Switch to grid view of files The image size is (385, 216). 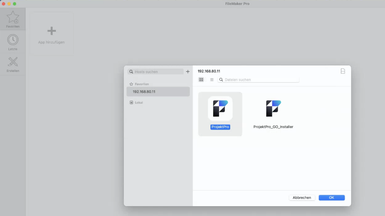point(201,80)
